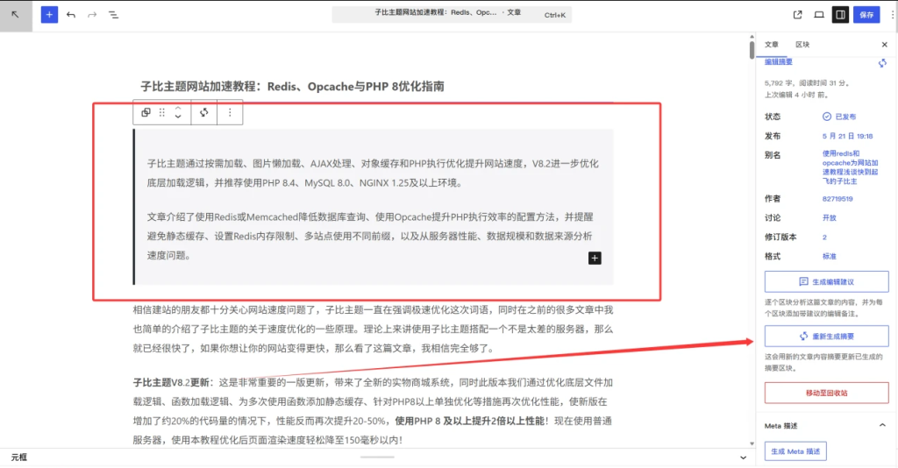Open the command palette title bar
Image resolution: width=898 pixels, height=468 pixels.
point(452,14)
